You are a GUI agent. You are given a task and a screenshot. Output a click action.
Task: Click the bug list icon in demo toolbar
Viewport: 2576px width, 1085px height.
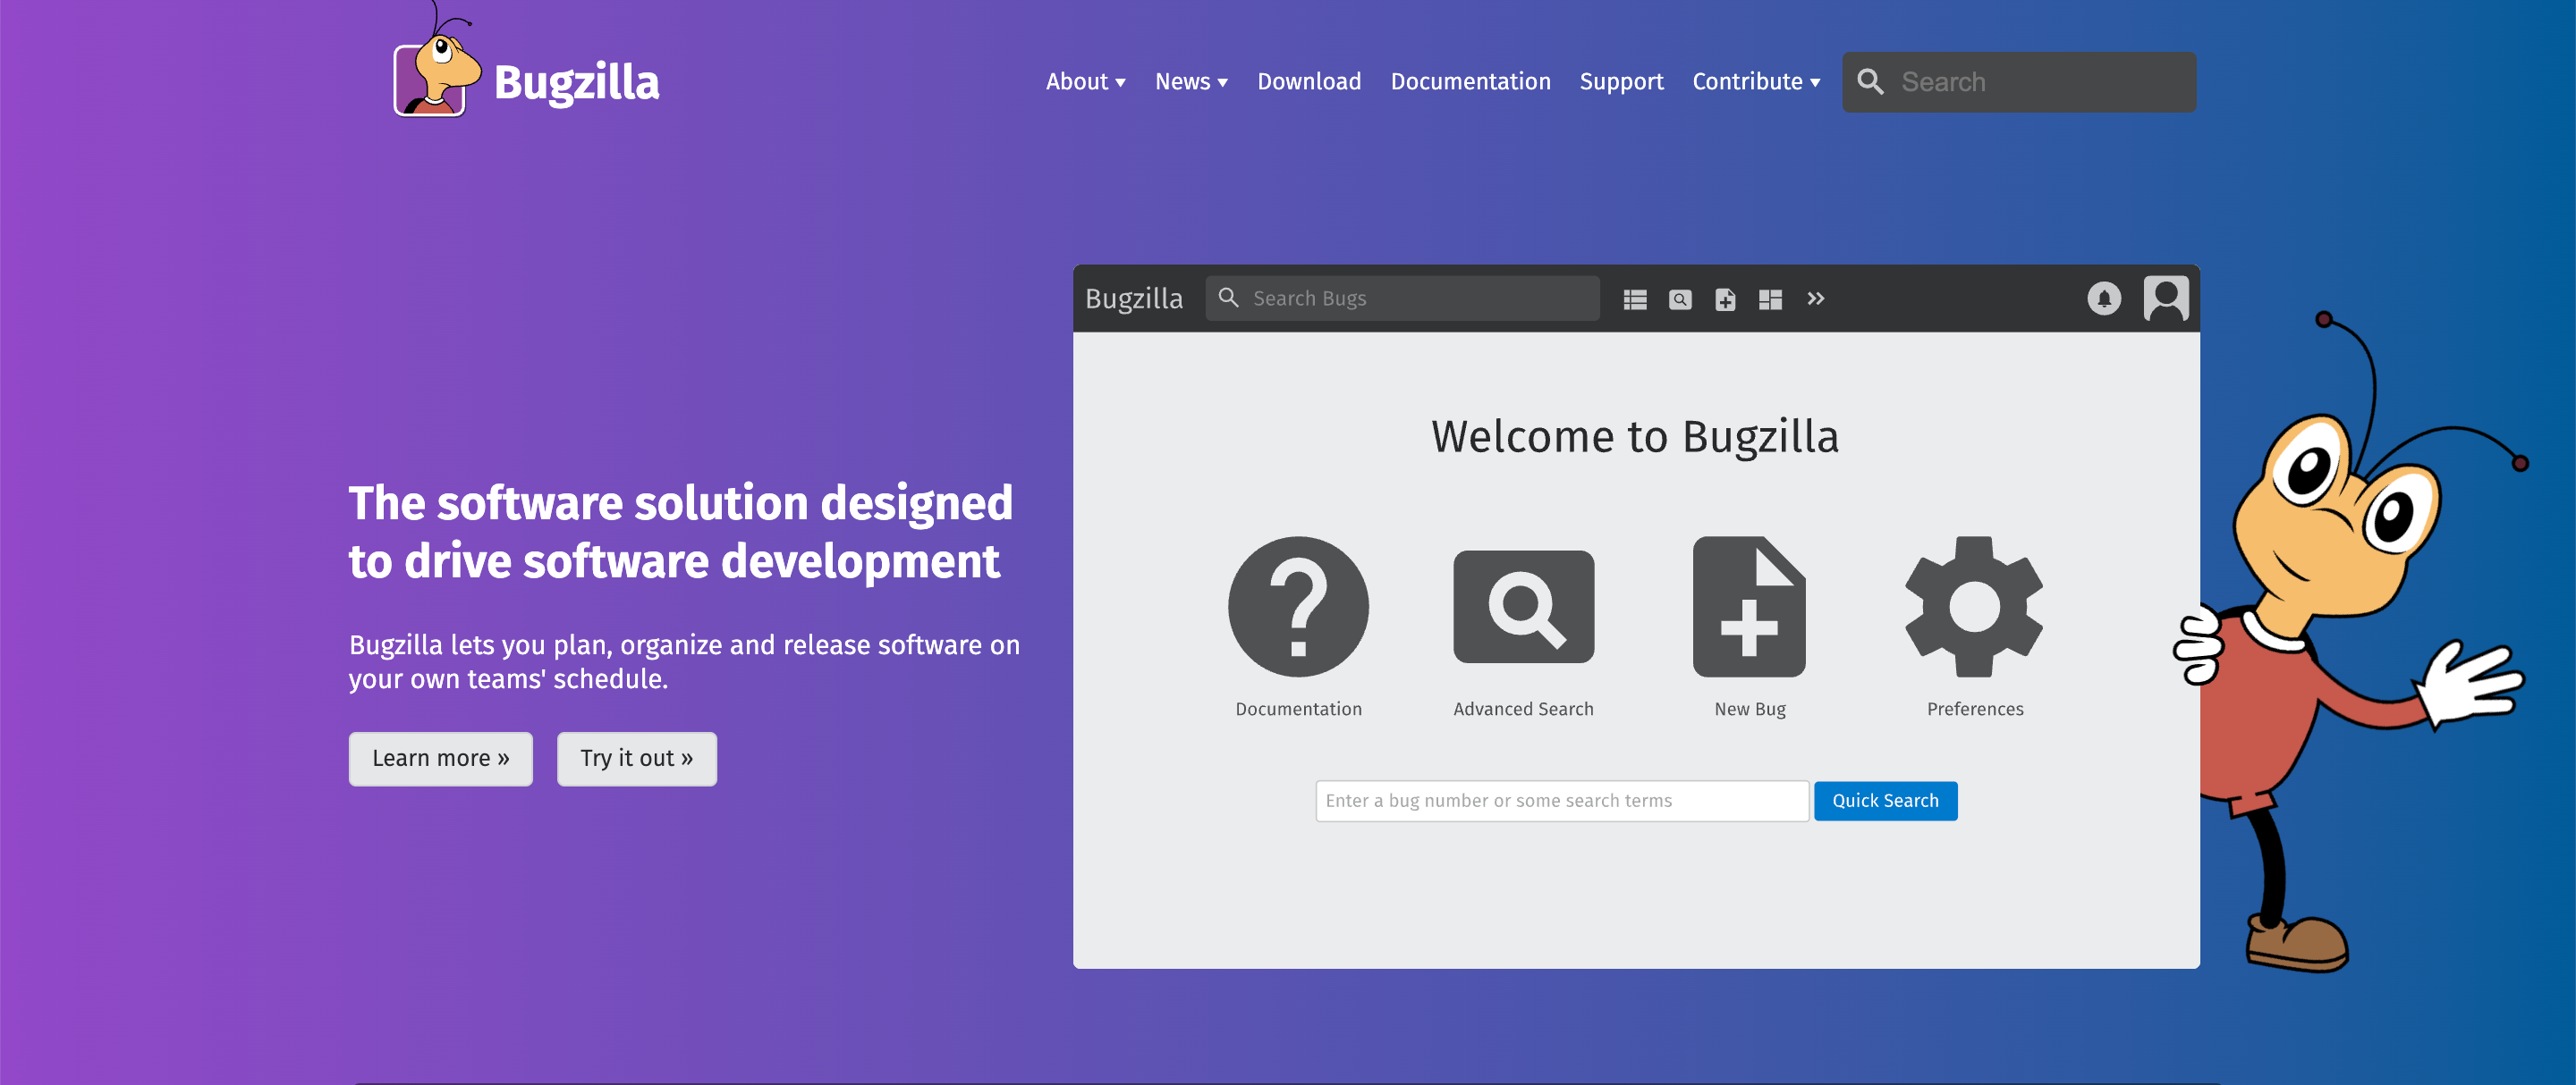[1635, 299]
